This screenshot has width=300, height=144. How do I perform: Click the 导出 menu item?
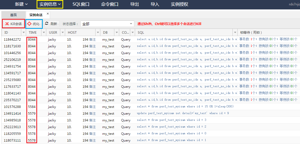coord(135,4)
